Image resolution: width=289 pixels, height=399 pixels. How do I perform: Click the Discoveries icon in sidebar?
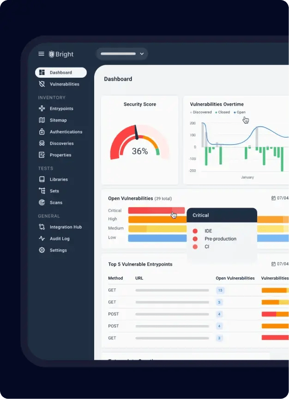[x=42, y=143]
